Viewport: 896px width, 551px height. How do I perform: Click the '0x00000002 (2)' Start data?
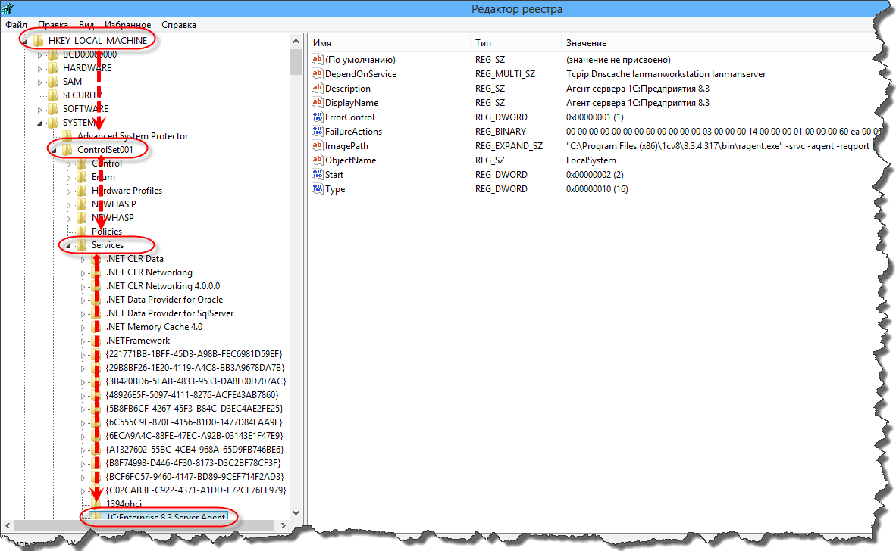pos(594,175)
